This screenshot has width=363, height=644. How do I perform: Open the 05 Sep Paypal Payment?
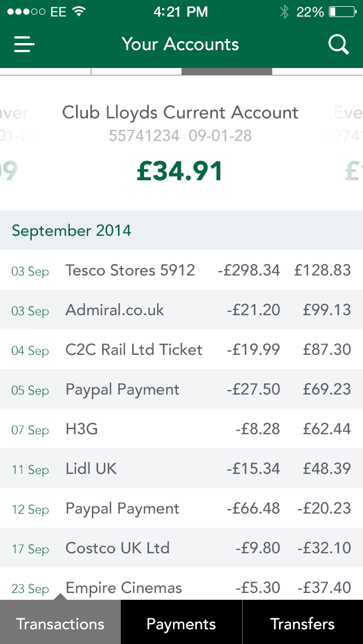[x=181, y=389]
